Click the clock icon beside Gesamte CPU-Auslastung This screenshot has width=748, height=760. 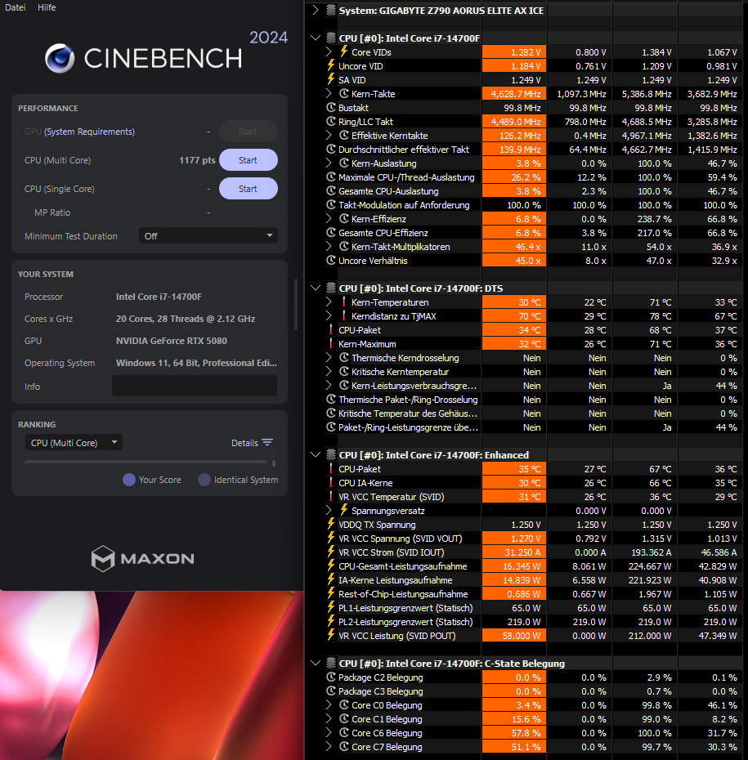click(x=330, y=191)
